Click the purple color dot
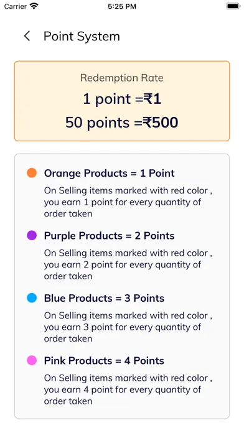244x433 pixels. (32, 236)
